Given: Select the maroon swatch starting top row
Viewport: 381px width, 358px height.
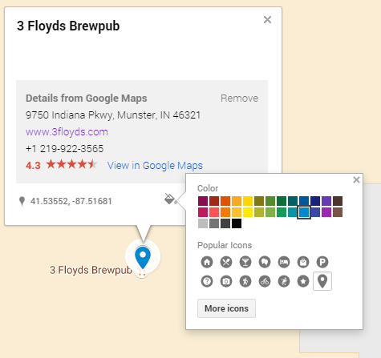Looking at the screenshot, I should click(203, 201).
